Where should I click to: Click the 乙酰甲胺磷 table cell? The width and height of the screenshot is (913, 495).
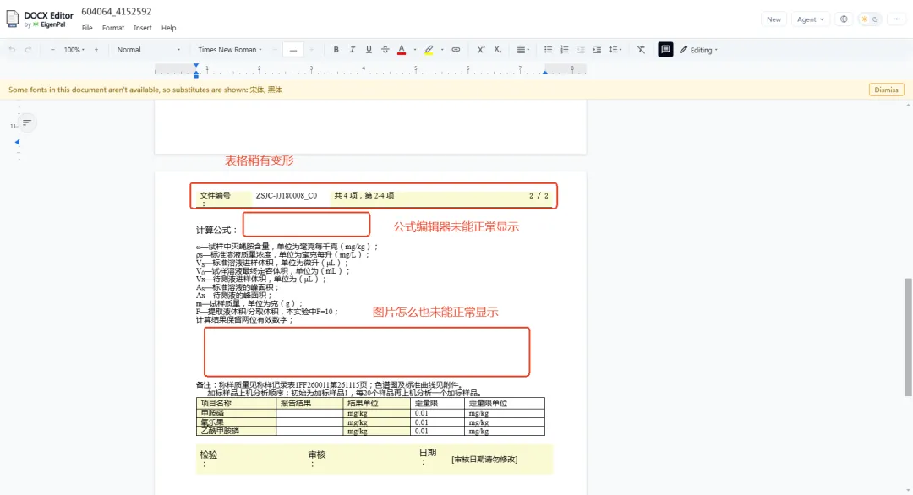tap(236, 431)
